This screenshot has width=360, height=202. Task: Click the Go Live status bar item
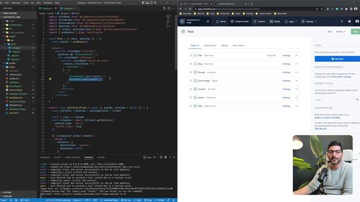click(x=126, y=200)
